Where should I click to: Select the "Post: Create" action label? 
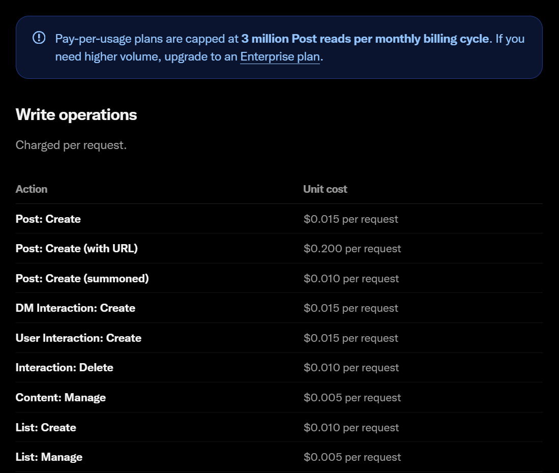[48, 219]
